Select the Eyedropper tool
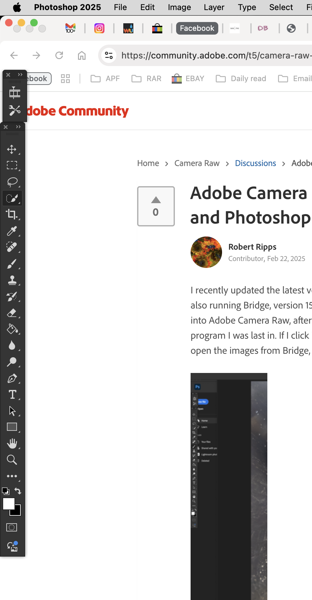 pyautogui.click(x=12, y=231)
